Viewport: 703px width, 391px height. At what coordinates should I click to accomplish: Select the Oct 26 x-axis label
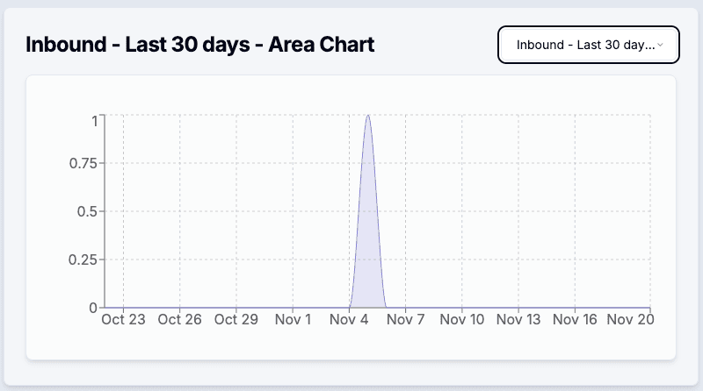point(180,320)
